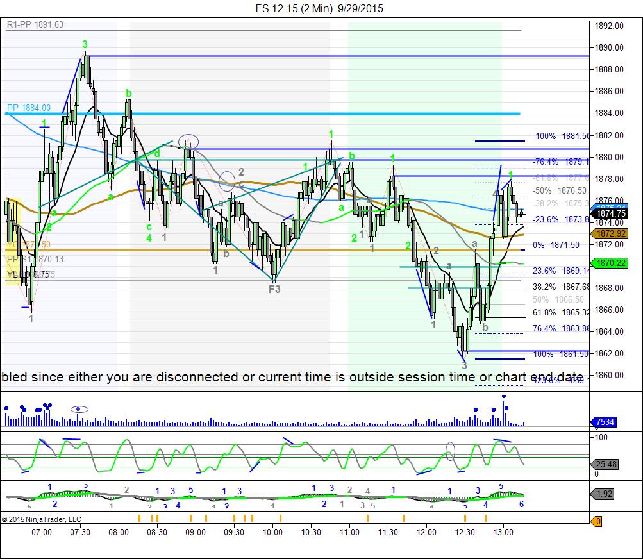
Task: Select the -50% 1876.50 Fibonacci label
Action: click(560, 190)
